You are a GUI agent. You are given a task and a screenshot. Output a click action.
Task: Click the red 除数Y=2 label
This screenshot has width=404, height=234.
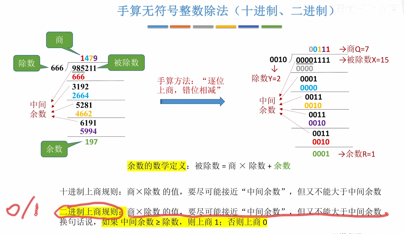click(266, 79)
